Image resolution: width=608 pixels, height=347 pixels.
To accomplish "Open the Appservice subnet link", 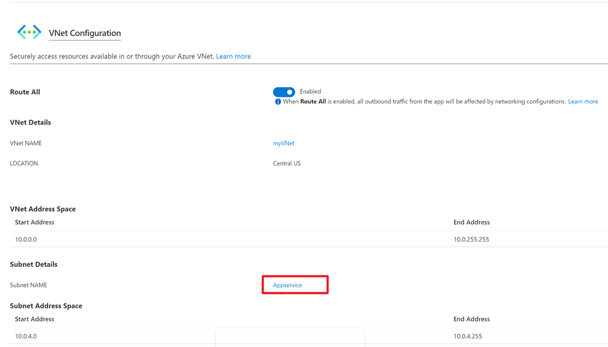I will pyautogui.click(x=288, y=285).
